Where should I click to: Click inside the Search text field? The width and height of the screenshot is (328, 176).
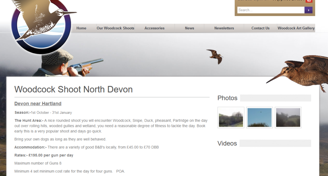click(270, 10)
